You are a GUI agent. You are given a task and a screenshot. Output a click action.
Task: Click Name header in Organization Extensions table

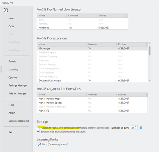(x=62, y=95)
